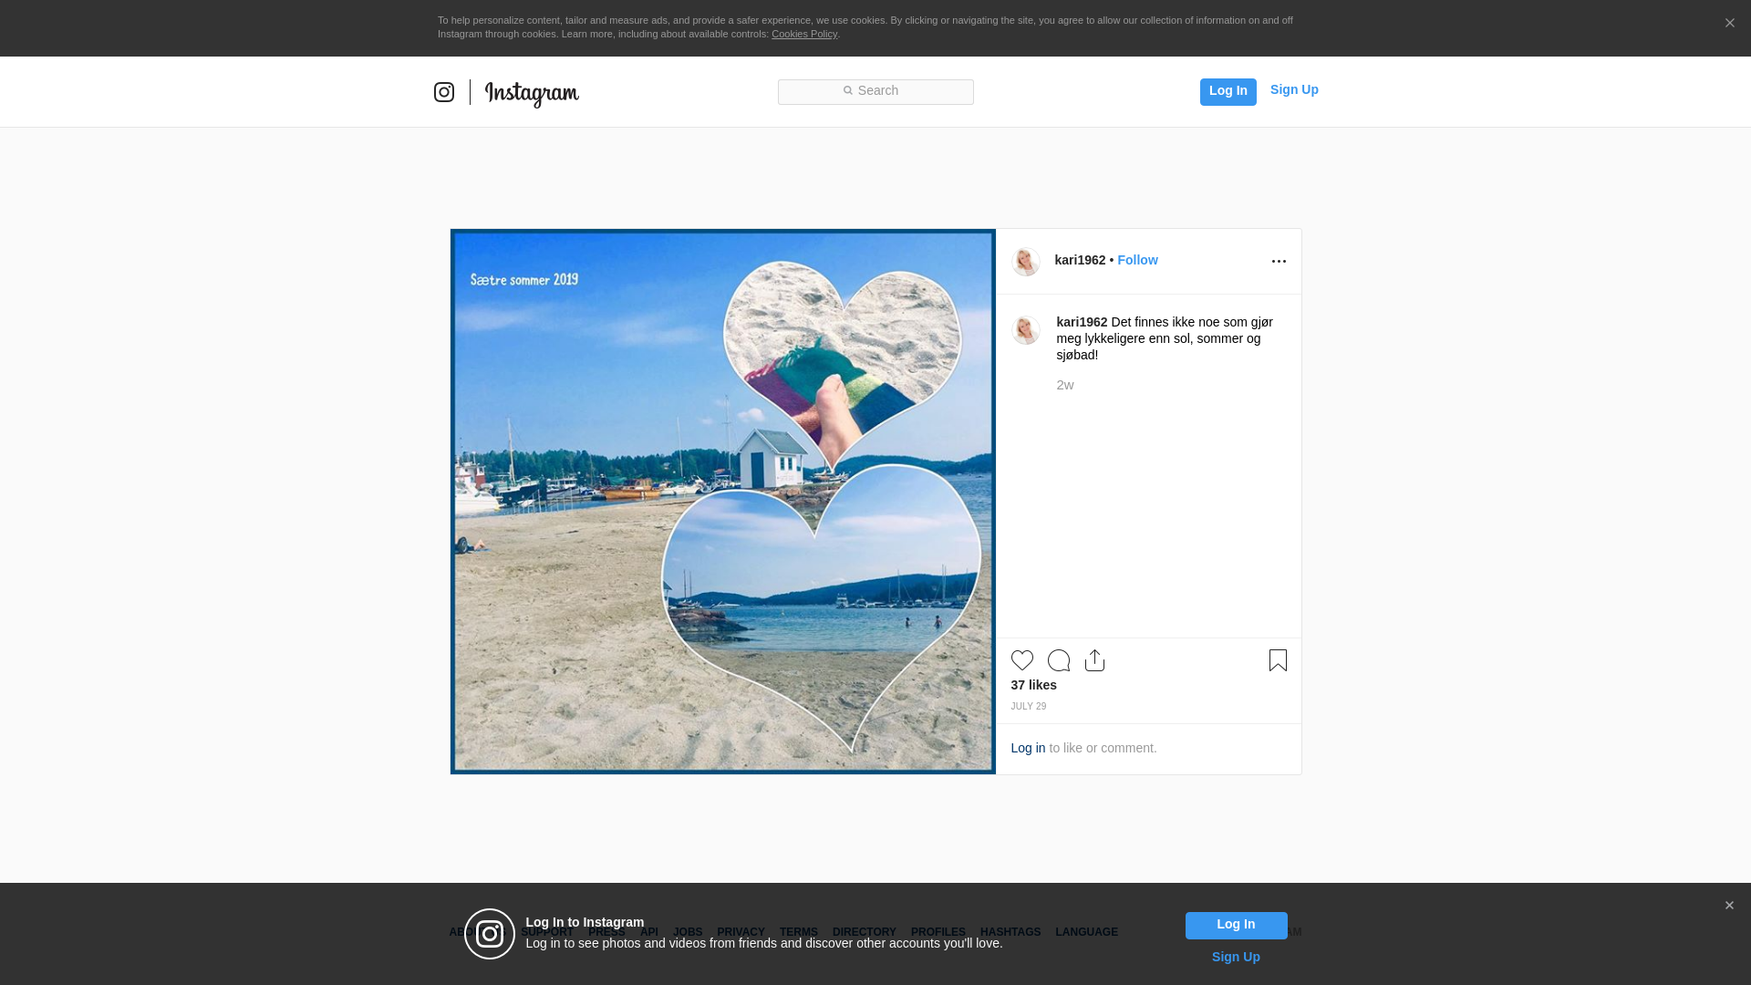This screenshot has width=1751, height=985.
Task: Click the blue Log In header button
Action: [x=1228, y=91]
